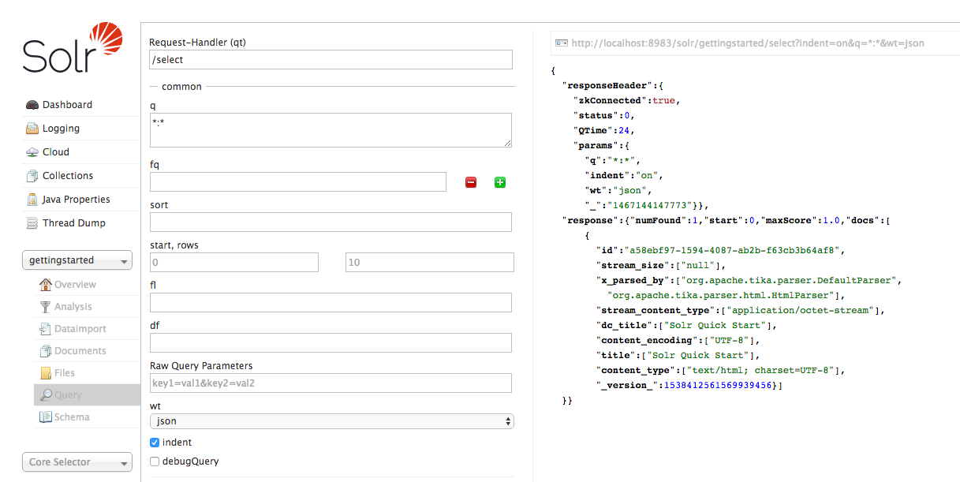This screenshot has width=960, height=482.
Task: Expand the Core Selector dropdown
Action: [x=77, y=462]
